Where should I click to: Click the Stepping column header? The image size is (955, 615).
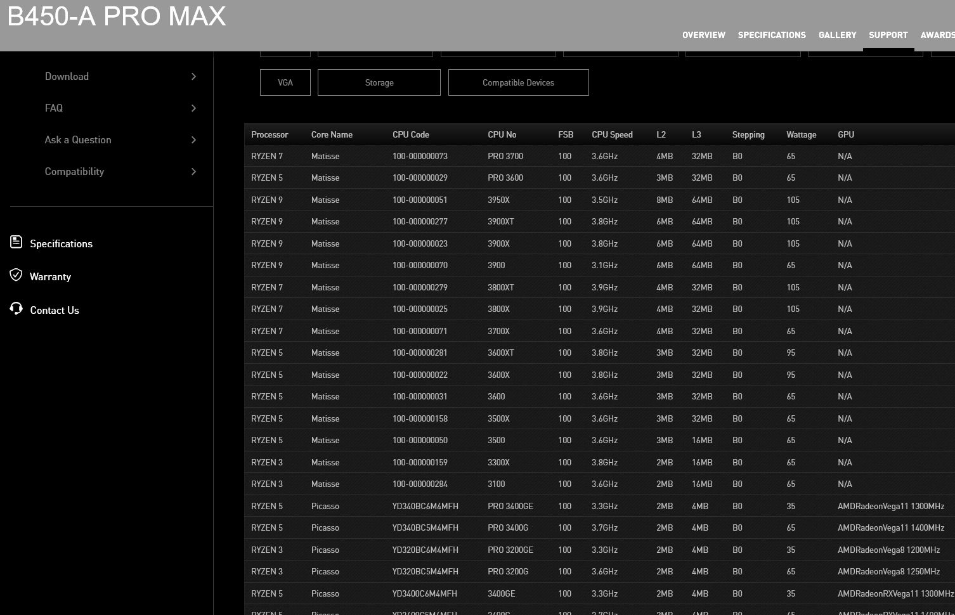pos(748,134)
